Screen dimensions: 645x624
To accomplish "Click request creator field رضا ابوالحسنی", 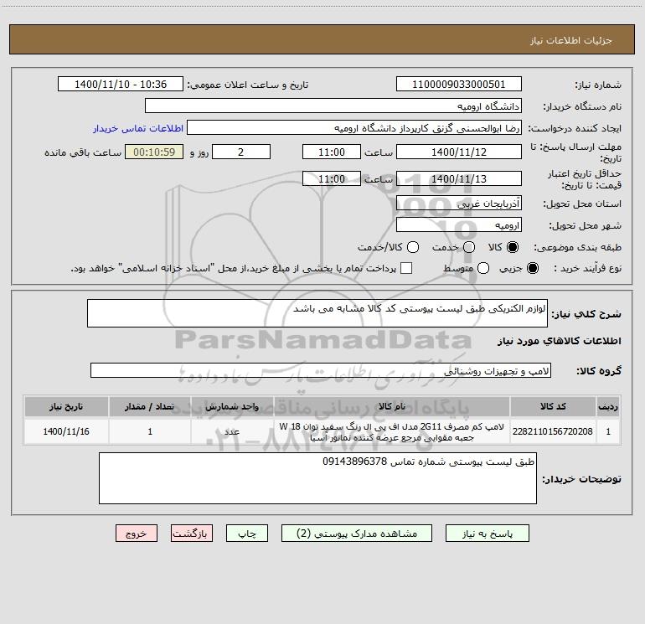I will 354,128.
